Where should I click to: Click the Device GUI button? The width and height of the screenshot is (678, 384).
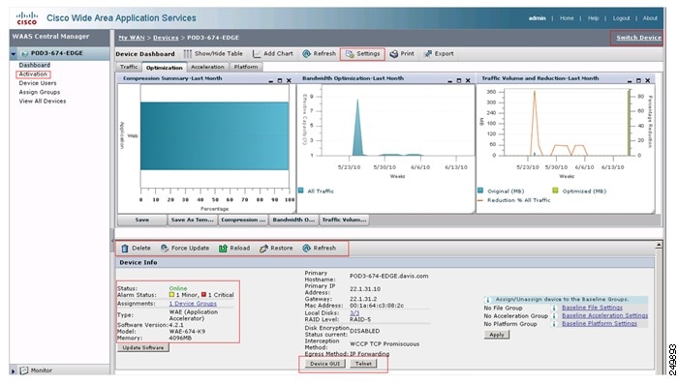(324, 364)
